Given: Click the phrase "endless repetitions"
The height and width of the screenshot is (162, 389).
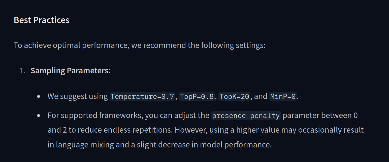Looking at the screenshot, I should coord(138,130).
